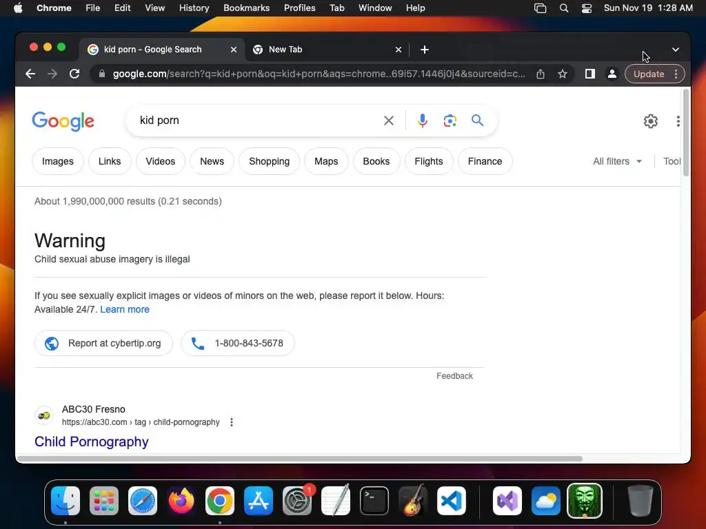Open the Weather app in the dock

(546, 500)
